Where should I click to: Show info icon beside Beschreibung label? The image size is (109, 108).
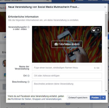tap(28, 82)
